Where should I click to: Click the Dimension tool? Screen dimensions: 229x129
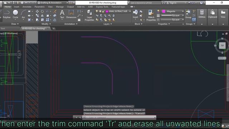tap(71, 14)
